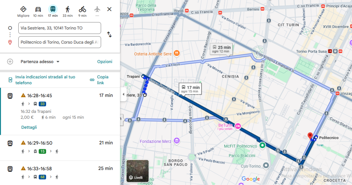Open transit Opzioni
Image resolution: width=352 pixels, height=185 pixels.
coord(105,61)
